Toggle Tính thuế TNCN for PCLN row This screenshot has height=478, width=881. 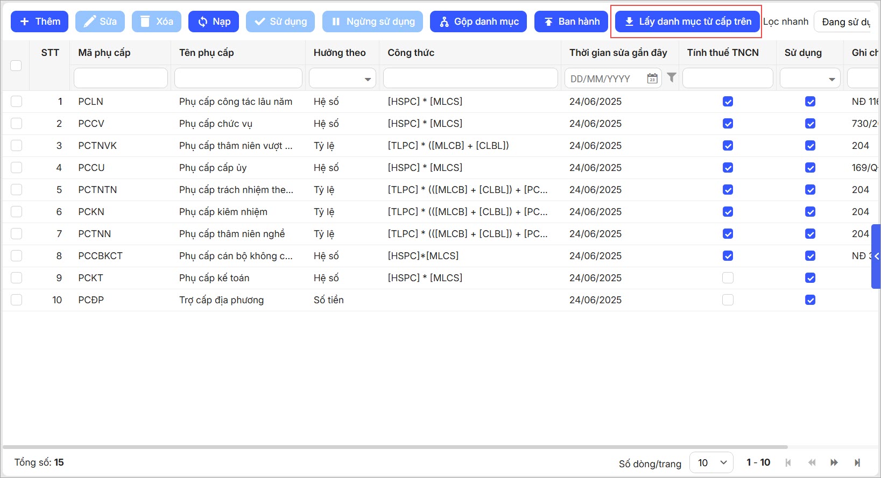pos(728,102)
